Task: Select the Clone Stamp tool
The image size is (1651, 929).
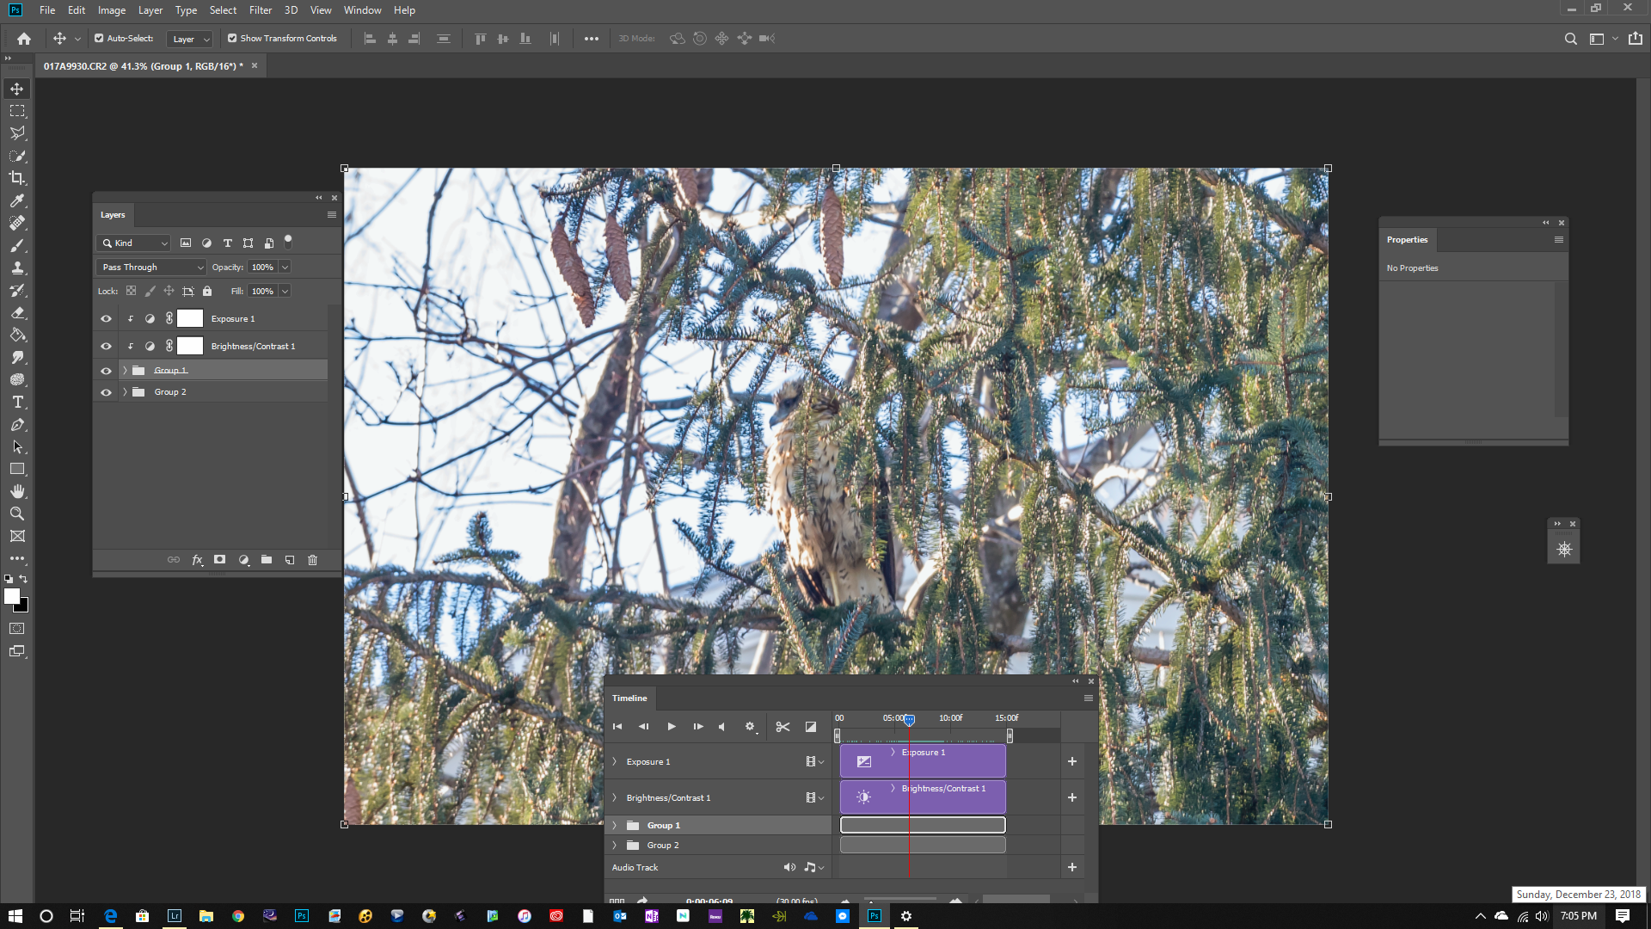Action: pos(17,268)
